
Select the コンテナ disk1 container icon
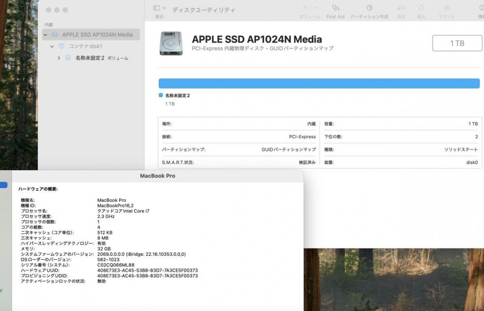[61, 46]
